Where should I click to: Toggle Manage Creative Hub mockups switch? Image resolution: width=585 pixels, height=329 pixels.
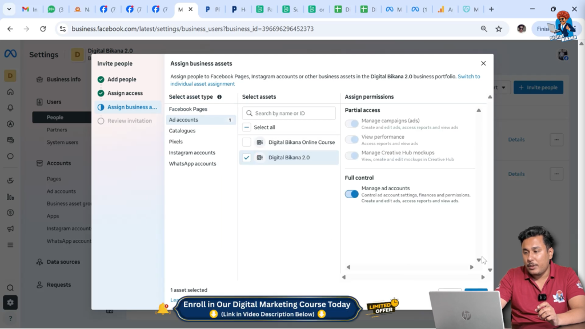[351, 155]
